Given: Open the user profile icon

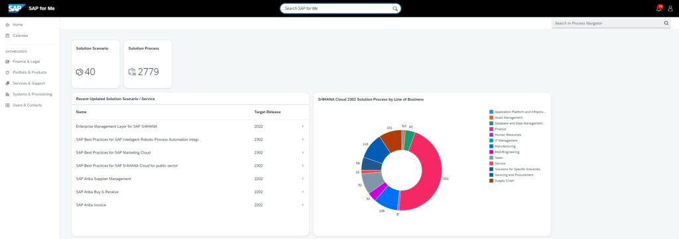Looking at the screenshot, I should coord(670,8).
